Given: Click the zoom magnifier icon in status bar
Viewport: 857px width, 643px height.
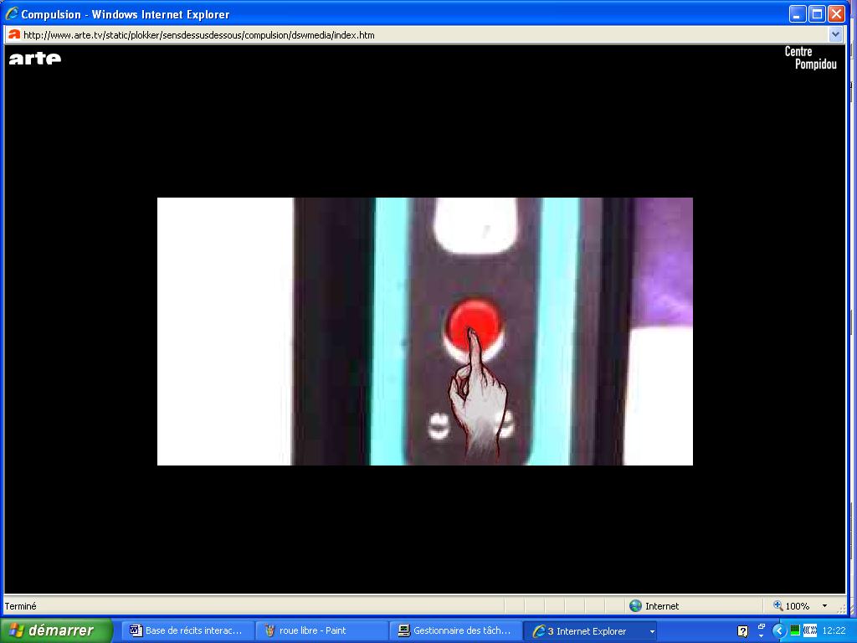Looking at the screenshot, I should pyautogui.click(x=777, y=606).
